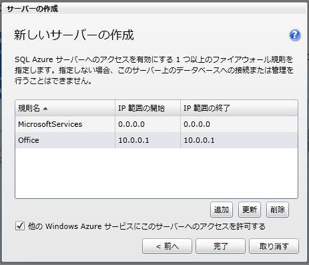Click the sort arrow next to 規則名
The width and height of the screenshot is (309, 265).
pyautogui.click(x=45, y=109)
